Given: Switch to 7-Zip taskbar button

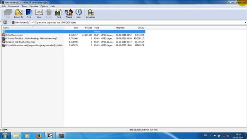Looking at the screenshot, I should point(50,136).
